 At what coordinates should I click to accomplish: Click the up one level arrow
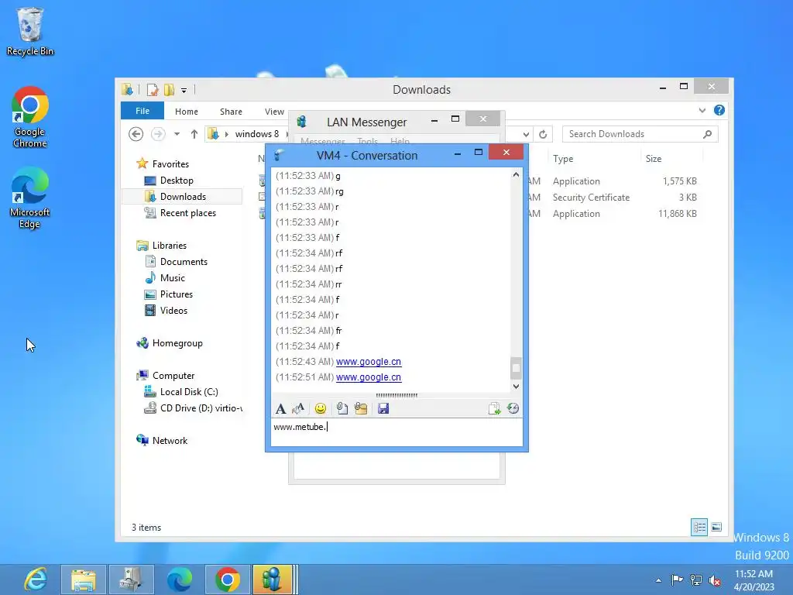click(194, 134)
